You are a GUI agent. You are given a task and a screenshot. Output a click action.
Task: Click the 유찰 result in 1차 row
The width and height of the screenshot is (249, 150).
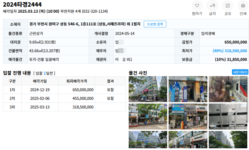point(110,90)
